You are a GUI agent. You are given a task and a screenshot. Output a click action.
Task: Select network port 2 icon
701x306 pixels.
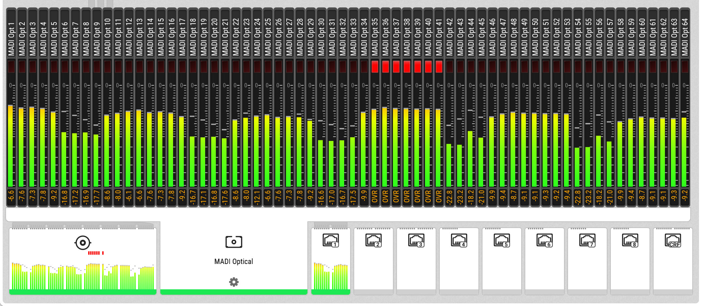pyautogui.click(x=373, y=240)
